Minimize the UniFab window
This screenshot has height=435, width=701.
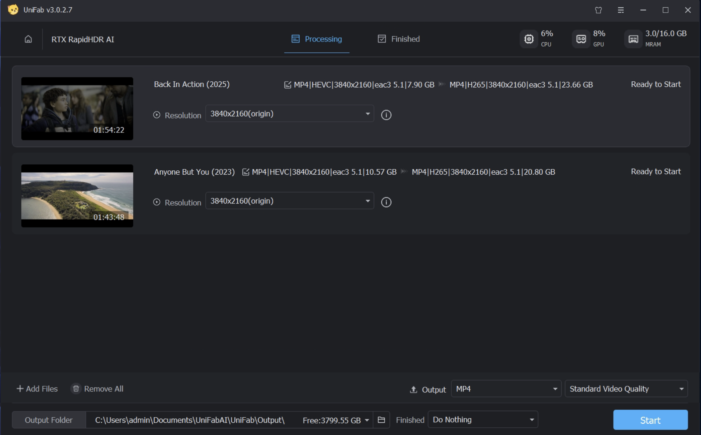tap(643, 10)
